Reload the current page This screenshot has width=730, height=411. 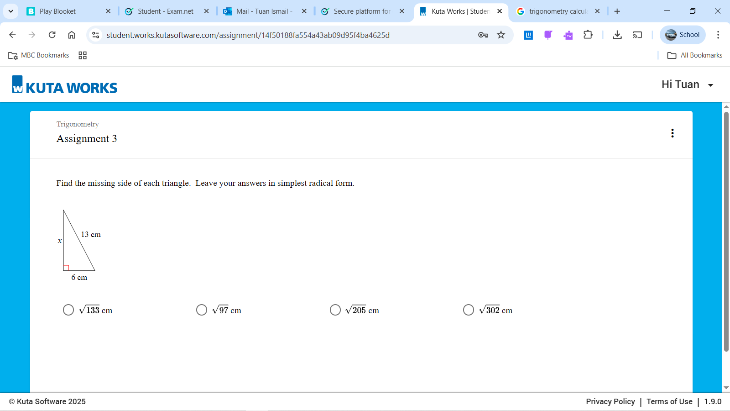coord(52,35)
